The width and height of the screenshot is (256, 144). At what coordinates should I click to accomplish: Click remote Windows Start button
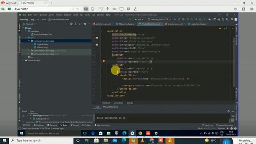[21, 133]
